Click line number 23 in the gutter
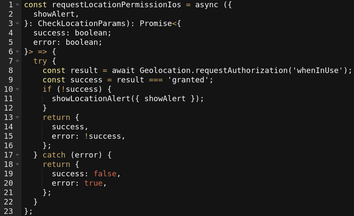The width and height of the screenshot is (354, 216). click(9, 211)
